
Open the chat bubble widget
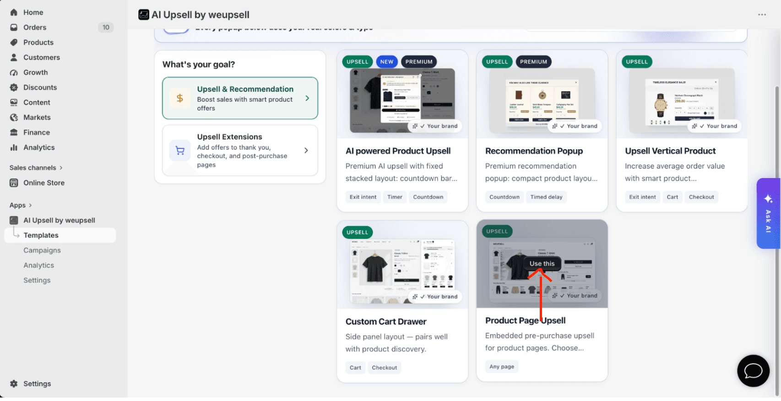[753, 371]
